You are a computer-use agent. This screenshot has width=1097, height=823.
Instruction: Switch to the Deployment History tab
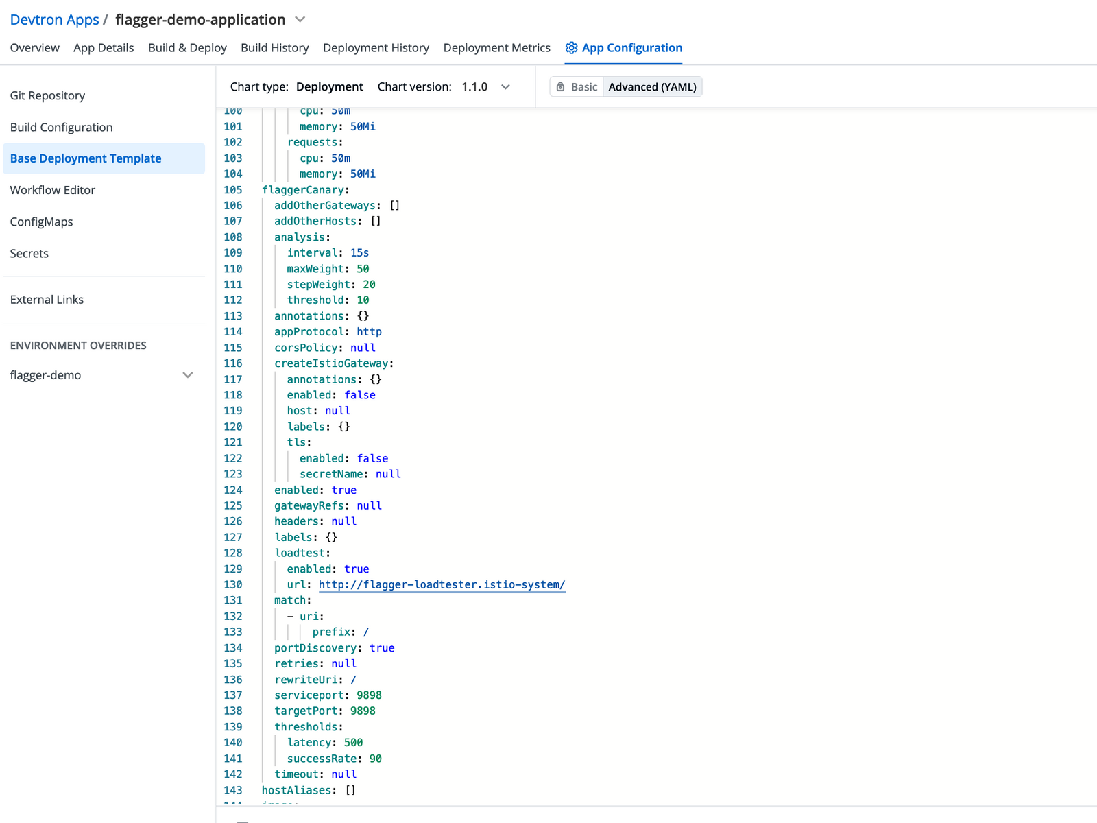376,47
